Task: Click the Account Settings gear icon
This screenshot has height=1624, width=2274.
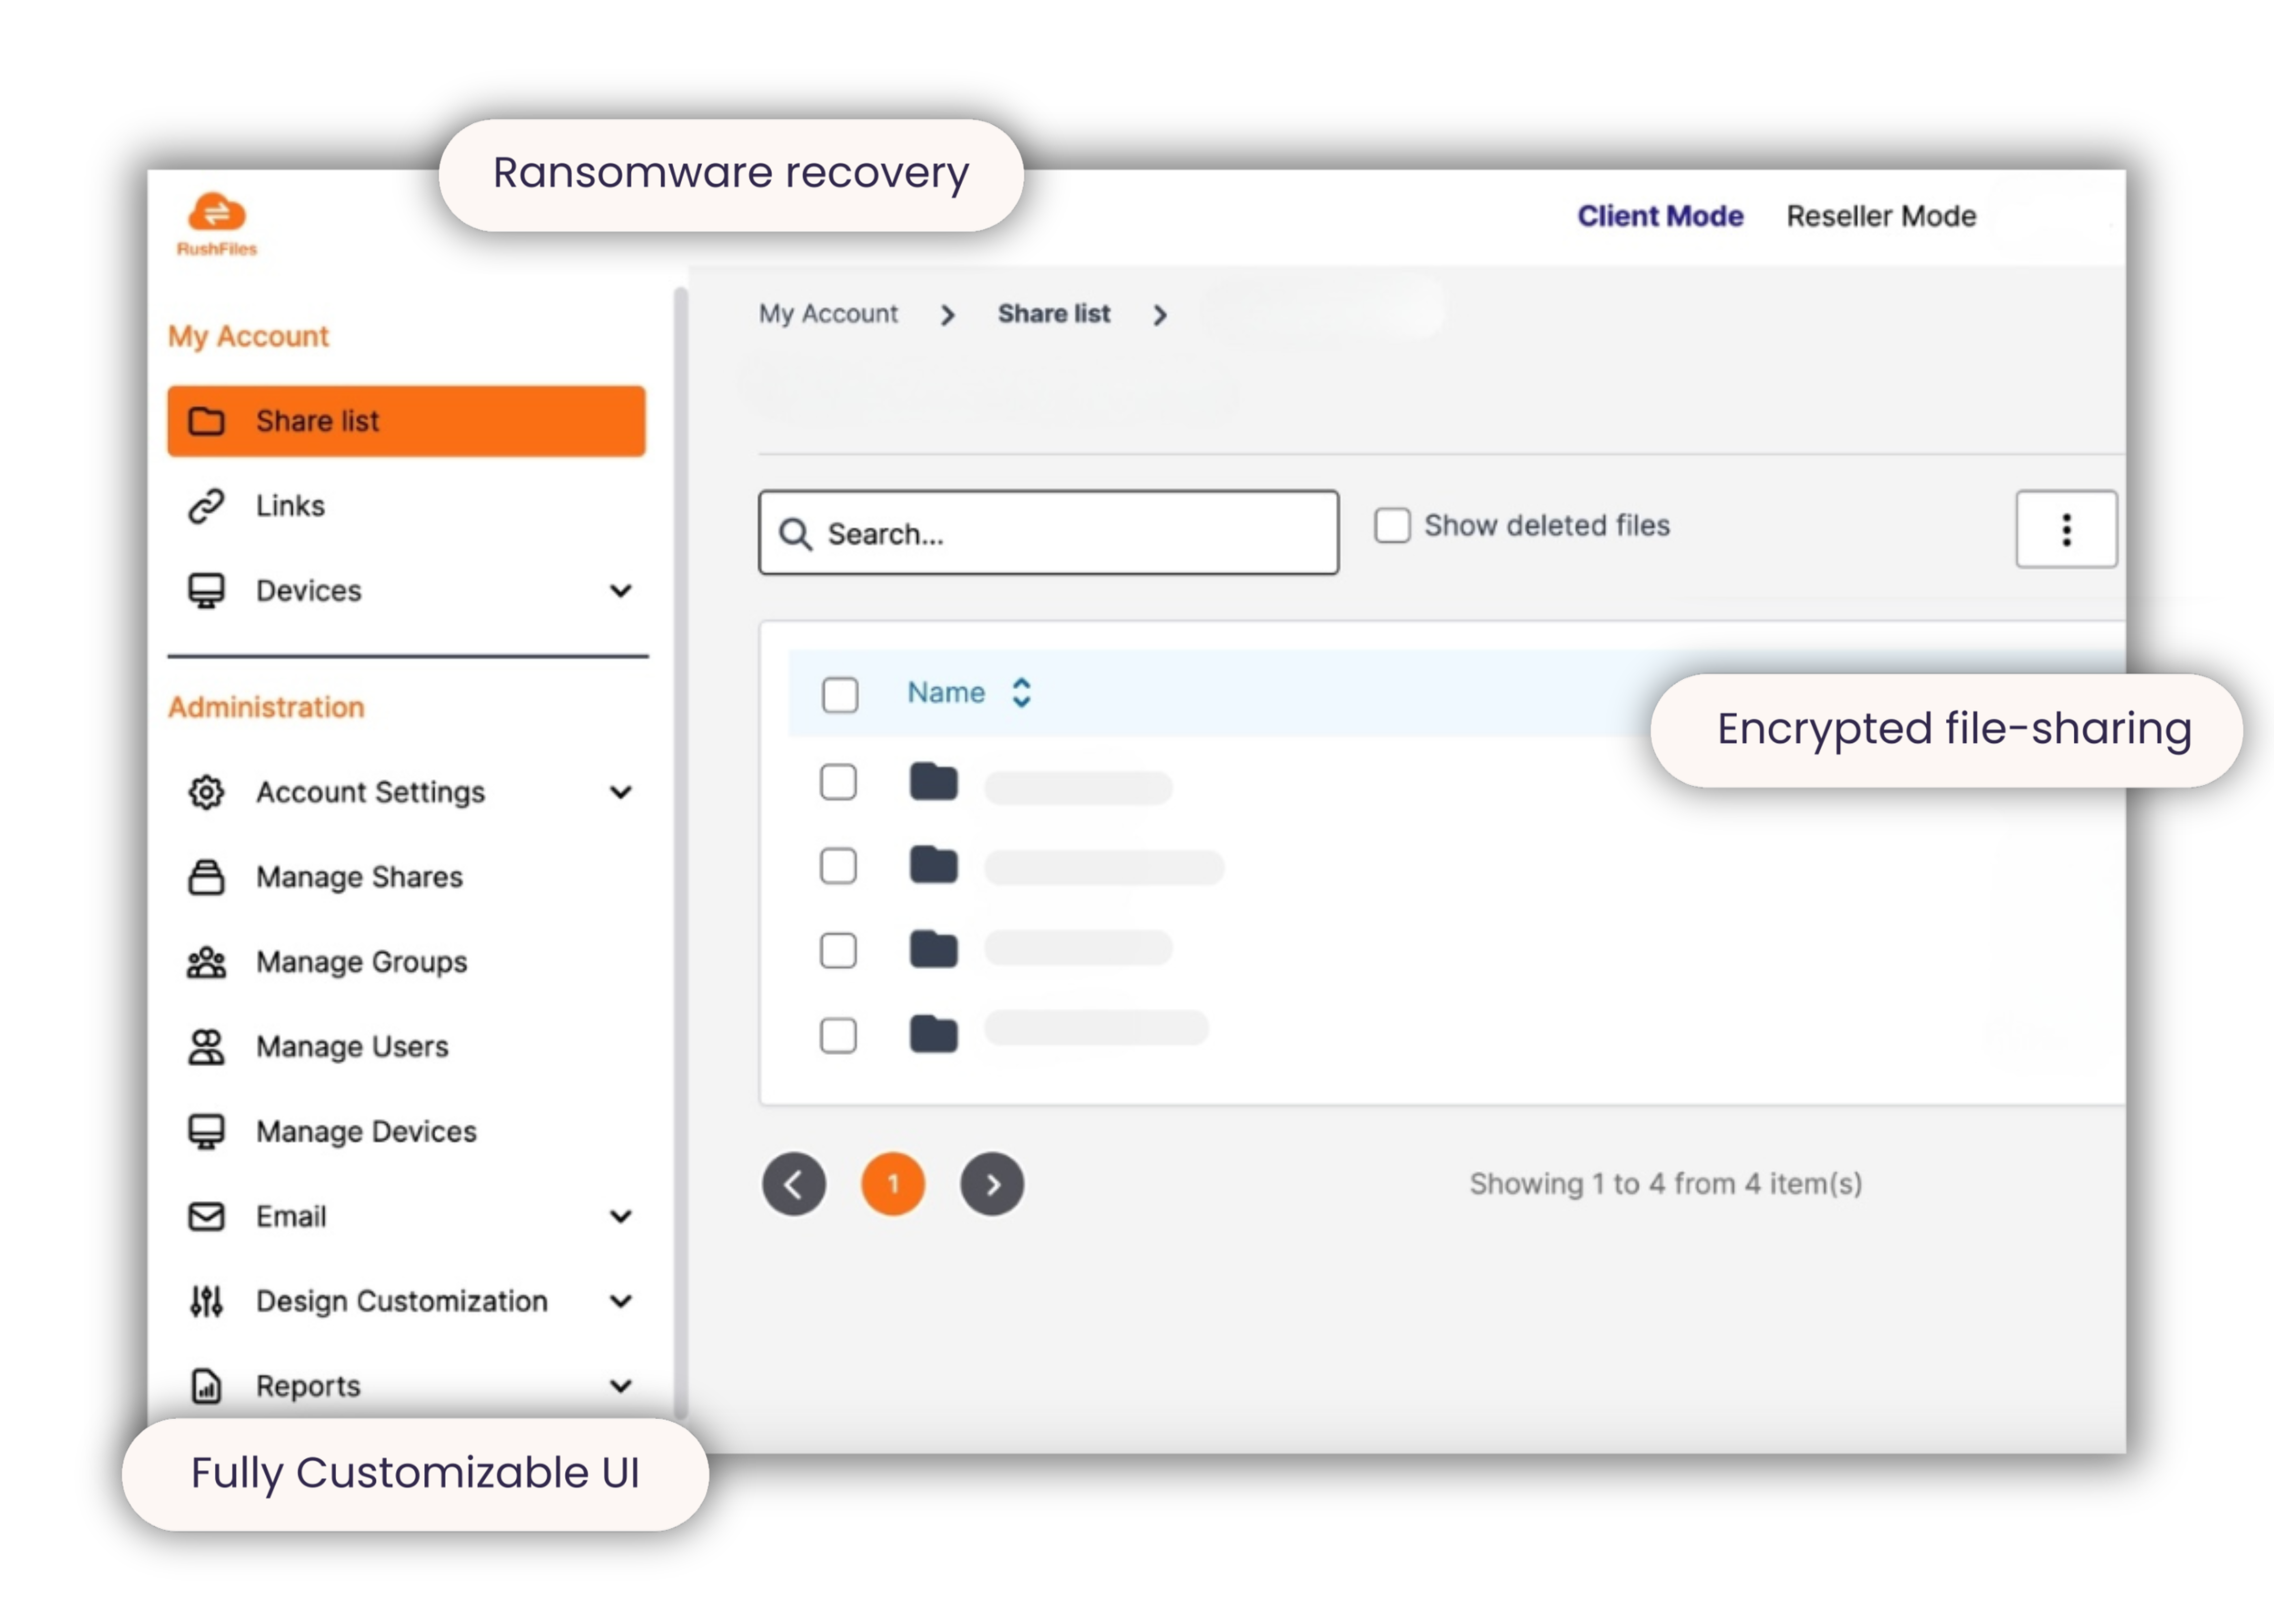Action: point(206,791)
